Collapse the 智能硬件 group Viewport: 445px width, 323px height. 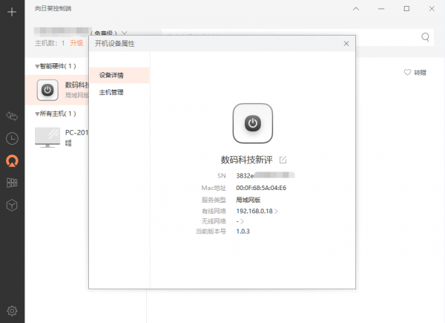coord(38,66)
